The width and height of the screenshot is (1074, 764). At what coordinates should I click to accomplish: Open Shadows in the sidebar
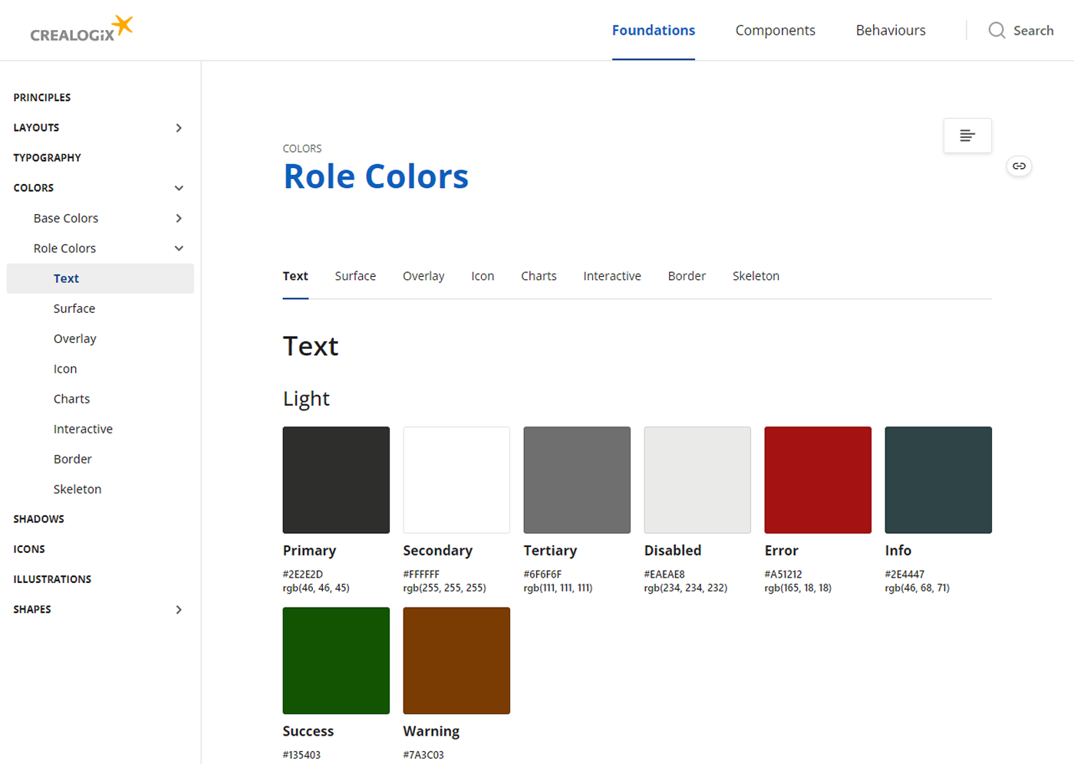(38, 519)
